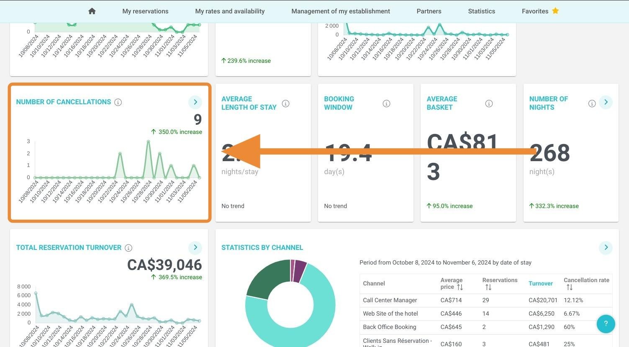629x347 pixels.
Task: Click the Booking Window info icon
Action: coord(386,103)
